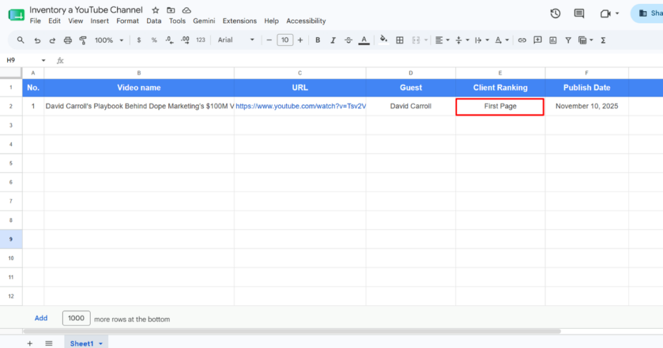Open the borders menu
663x348 pixels.
(399, 40)
